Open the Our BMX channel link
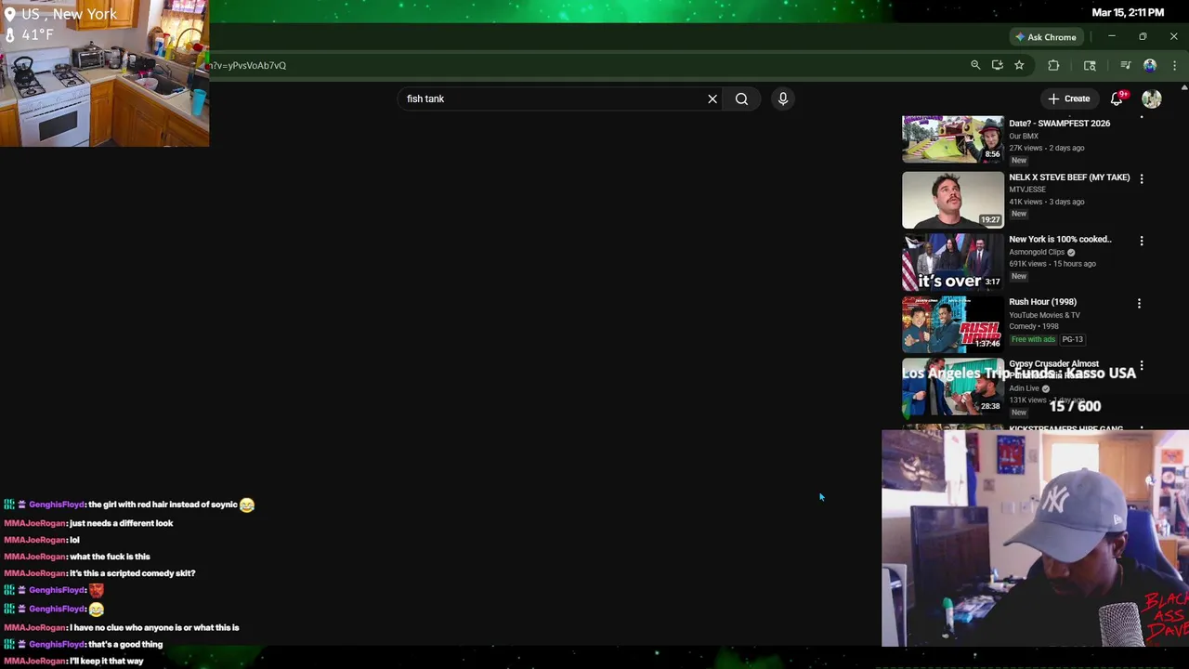1189x669 pixels. 1024,136
